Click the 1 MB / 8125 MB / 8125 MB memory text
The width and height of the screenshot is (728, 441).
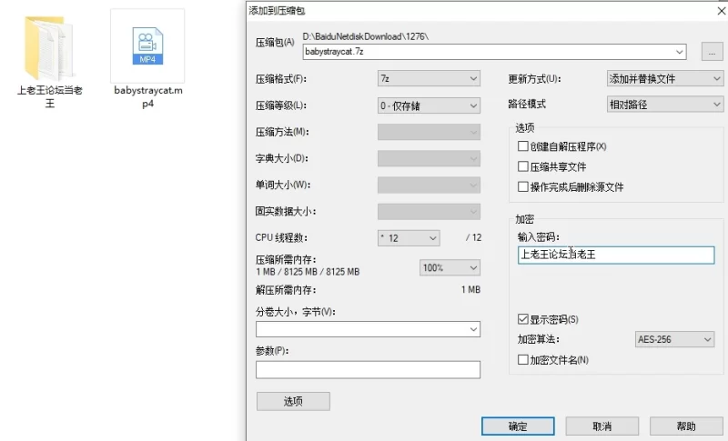point(308,272)
